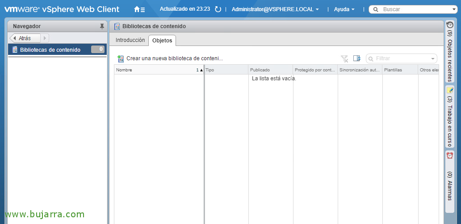Switch to the Introducción tab
Image resolution: width=461 pixels, height=224 pixels.
pos(130,40)
